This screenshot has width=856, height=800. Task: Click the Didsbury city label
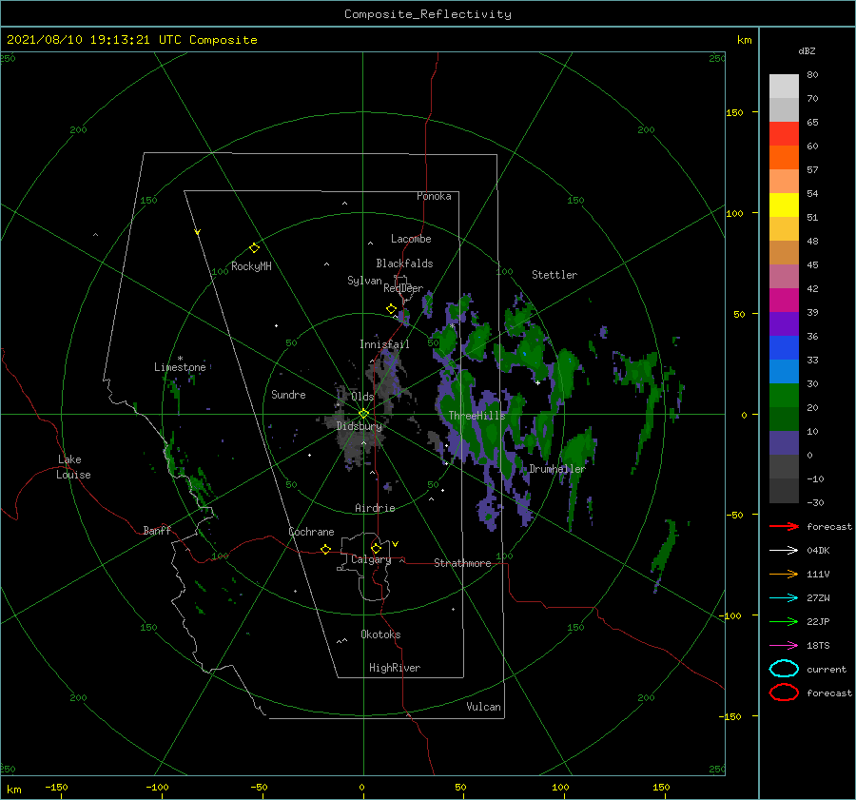pos(360,426)
